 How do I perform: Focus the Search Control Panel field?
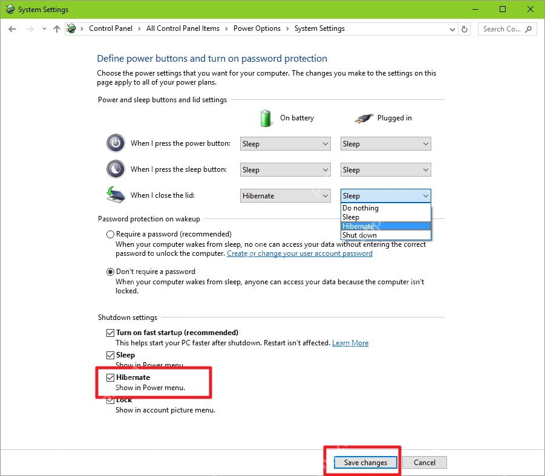(x=507, y=29)
